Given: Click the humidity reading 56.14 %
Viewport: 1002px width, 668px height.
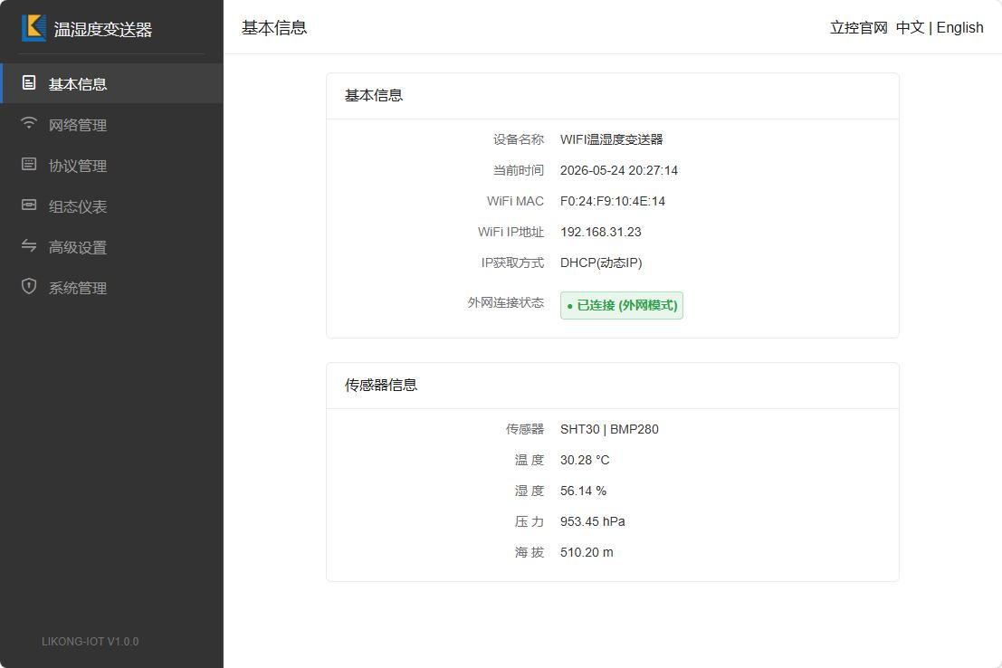Looking at the screenshot, I should pyautogui.click(x=584, y=491).
